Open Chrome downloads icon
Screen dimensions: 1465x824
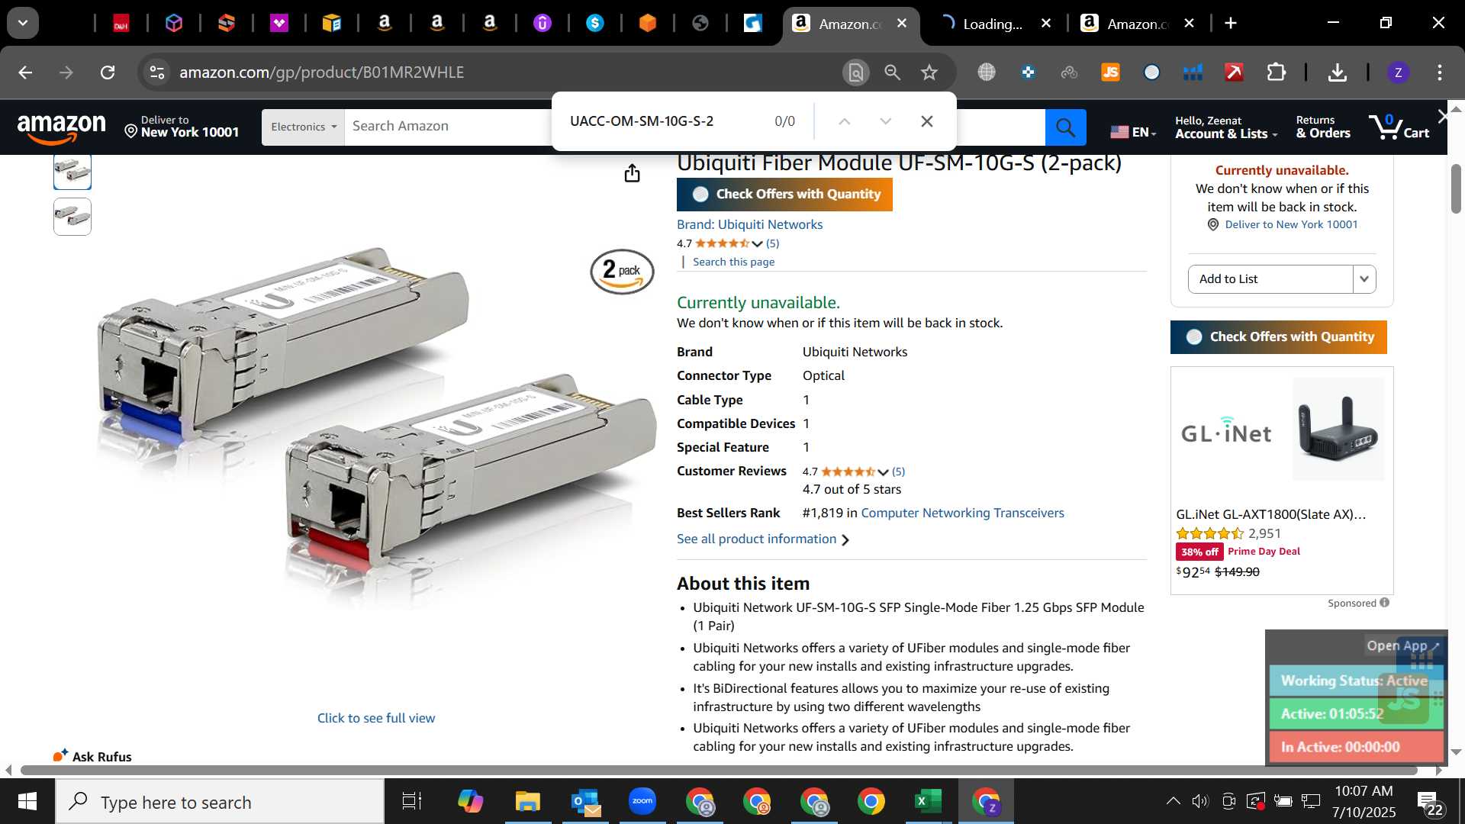1337,72
